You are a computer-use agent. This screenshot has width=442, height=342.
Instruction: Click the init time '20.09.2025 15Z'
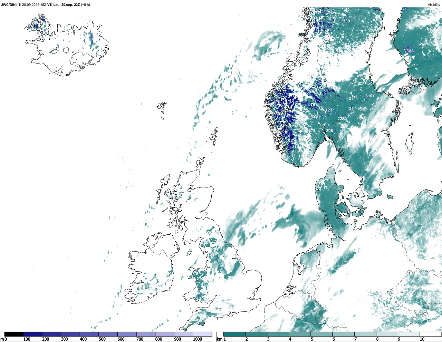34,5
